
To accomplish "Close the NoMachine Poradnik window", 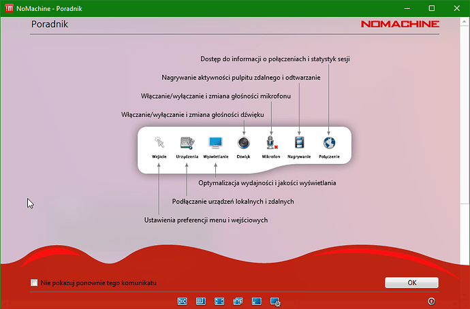I will point(456,8).
